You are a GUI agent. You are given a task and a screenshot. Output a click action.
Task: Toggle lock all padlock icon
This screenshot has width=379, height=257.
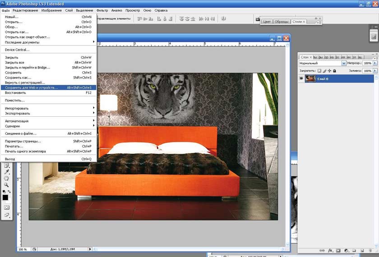tap(335, 71)
